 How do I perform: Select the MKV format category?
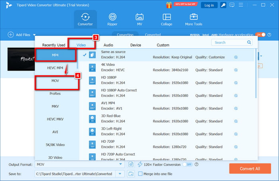[x=55, y=106]
